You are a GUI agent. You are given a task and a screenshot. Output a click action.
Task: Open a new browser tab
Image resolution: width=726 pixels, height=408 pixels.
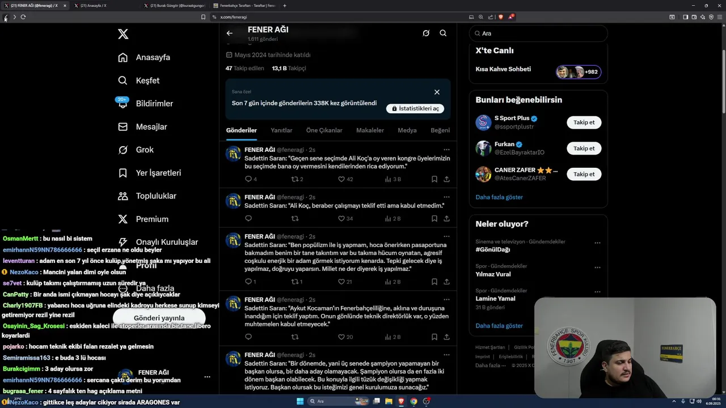(285, 6)
